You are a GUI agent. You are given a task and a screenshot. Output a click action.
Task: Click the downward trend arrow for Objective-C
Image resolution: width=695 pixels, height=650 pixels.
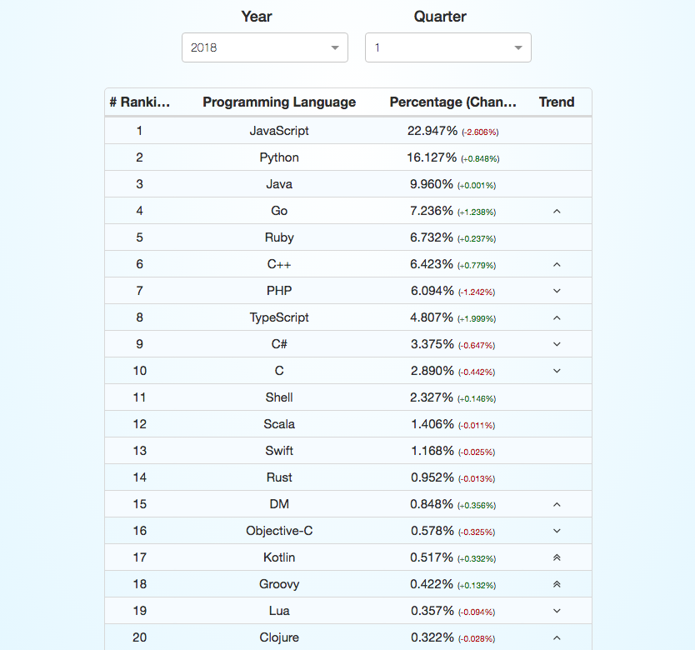[x=557, y=531]
